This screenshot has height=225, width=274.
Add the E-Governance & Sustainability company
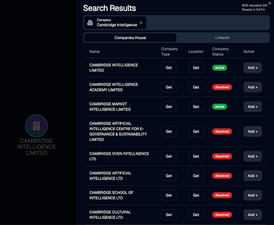point(253,131)
